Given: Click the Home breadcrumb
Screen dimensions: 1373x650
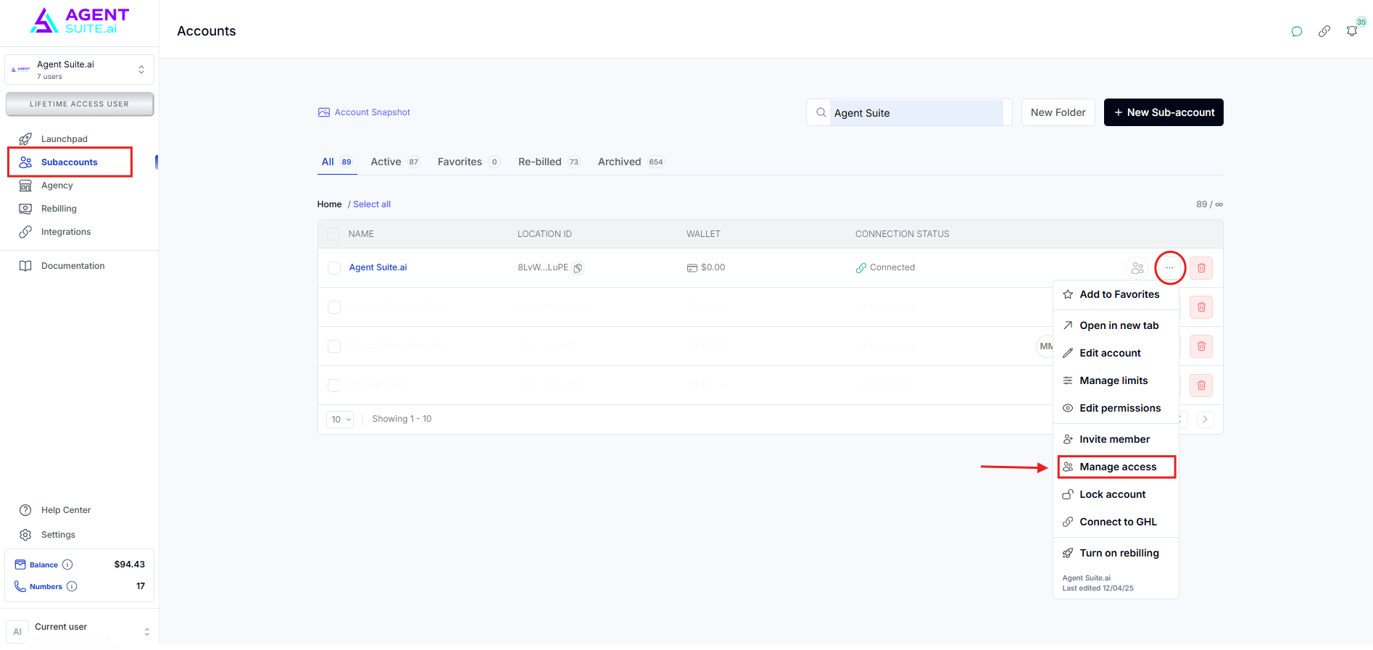Looking at the screenshot, I should click(329, 204).
